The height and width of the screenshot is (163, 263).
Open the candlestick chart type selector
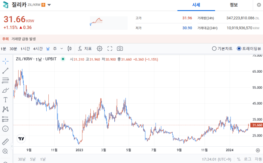pos(69,48)
